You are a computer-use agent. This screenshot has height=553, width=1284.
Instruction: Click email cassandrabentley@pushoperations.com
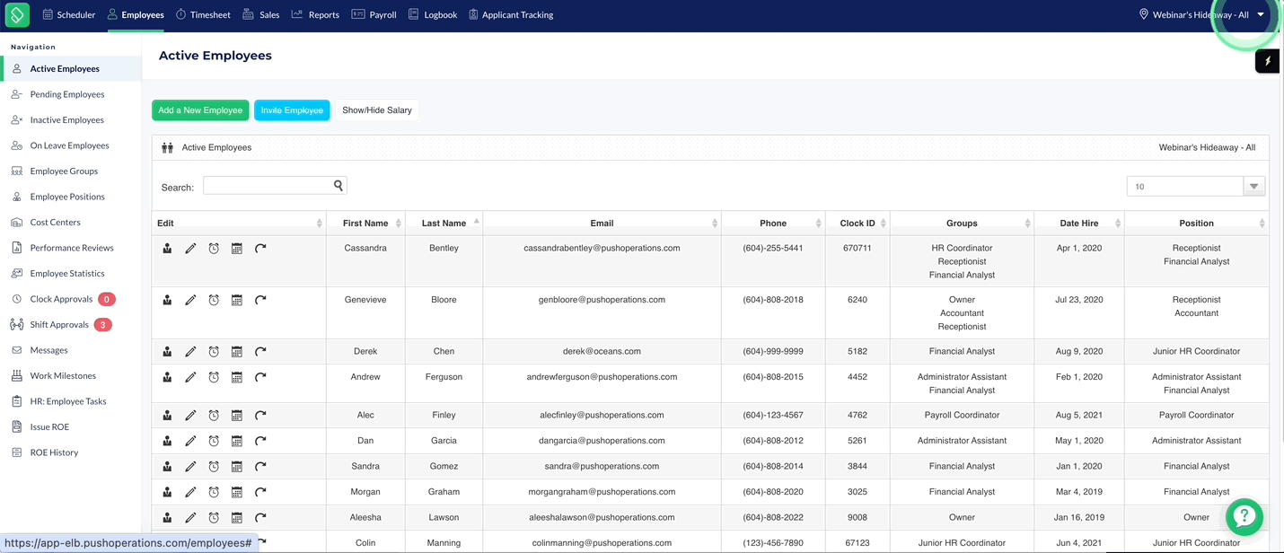602,248
